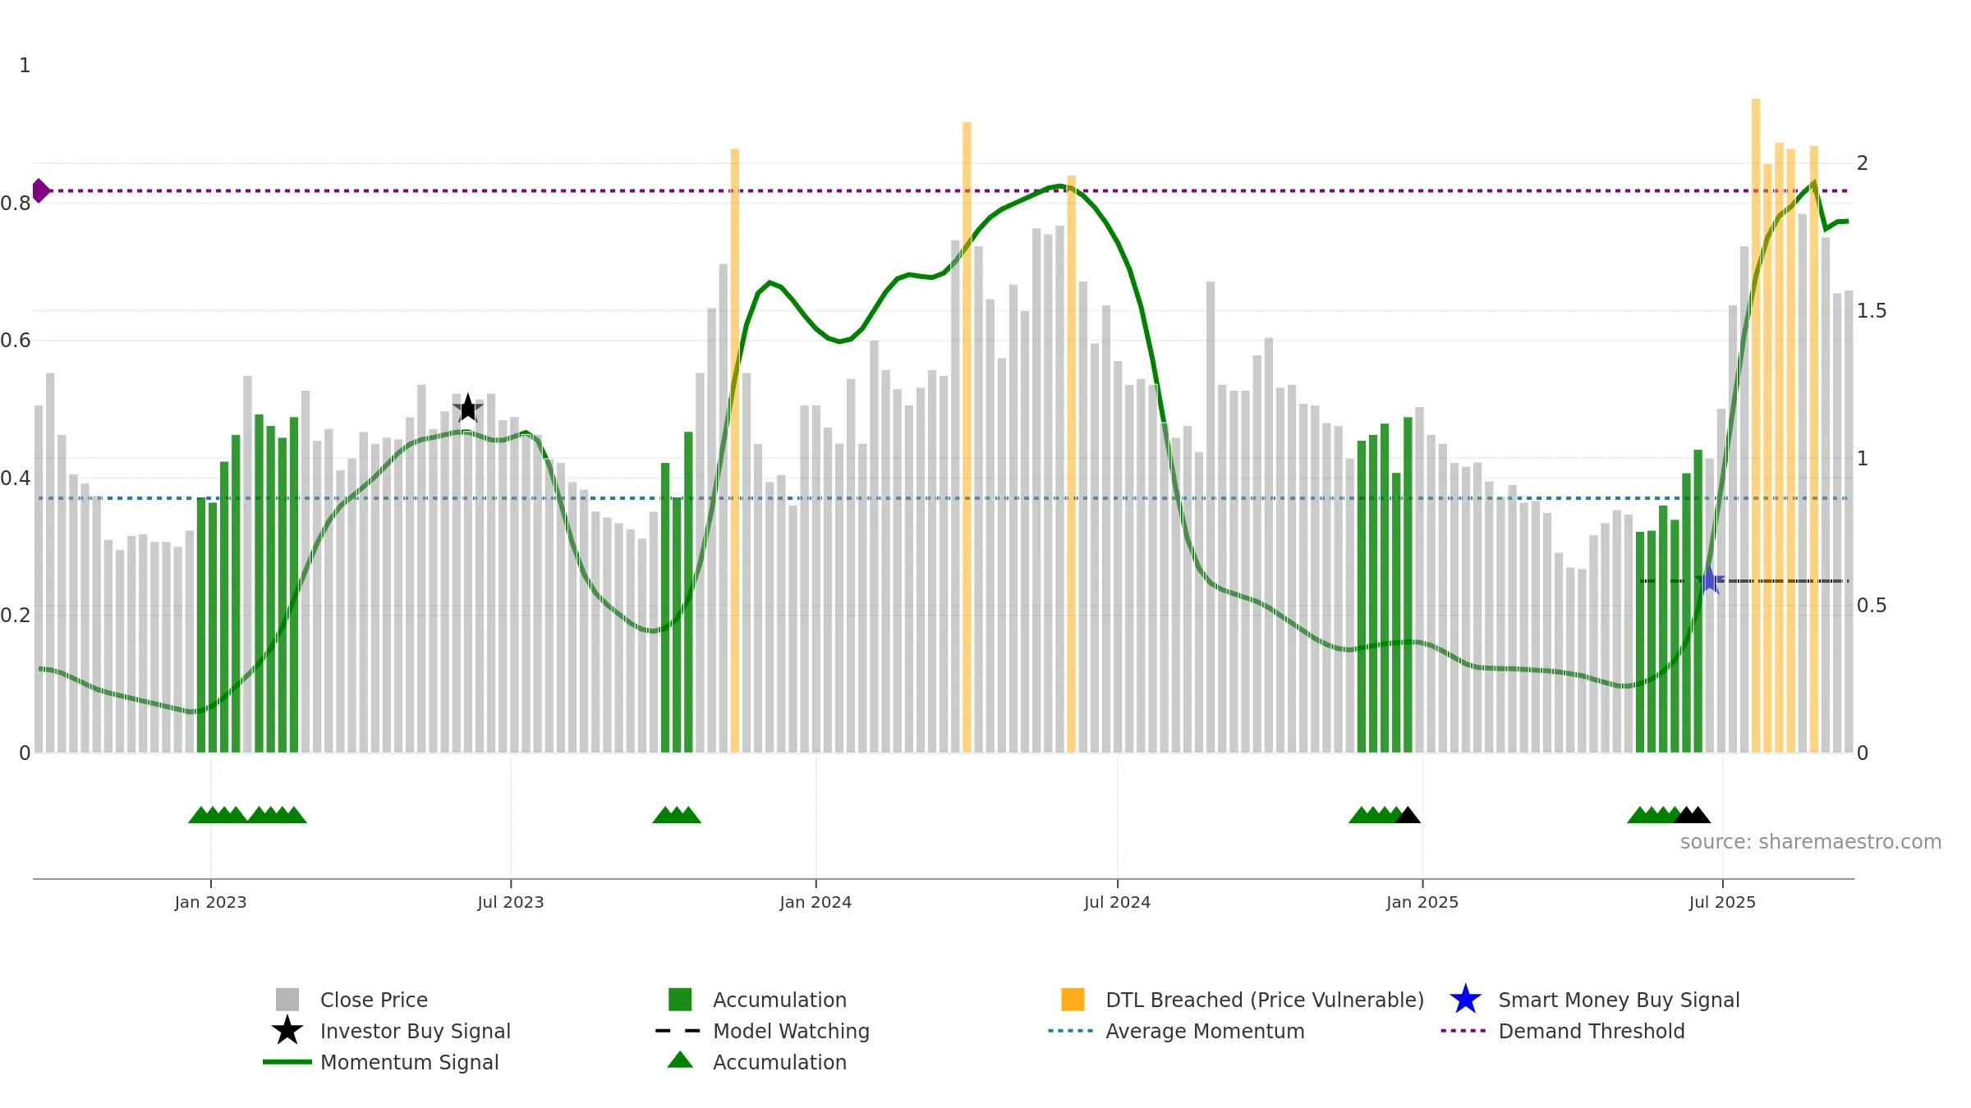Click the Jan 2024 axis label
The image size is (1971, 1108).
click(x=816, y=903)
